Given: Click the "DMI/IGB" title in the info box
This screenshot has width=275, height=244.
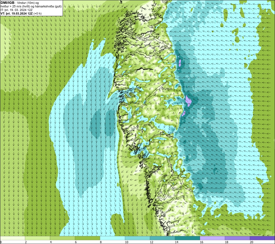Looking at the screenshot, I should [x=7, y=3].
